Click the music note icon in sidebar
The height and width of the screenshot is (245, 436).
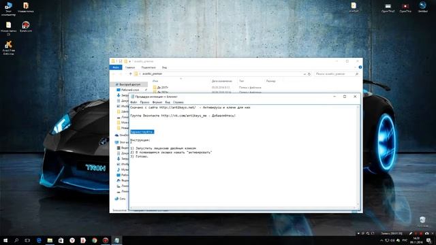click(x=119, y=169)
